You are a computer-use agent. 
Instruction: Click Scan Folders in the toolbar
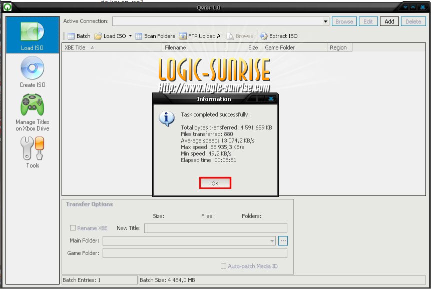coord(155,36)
